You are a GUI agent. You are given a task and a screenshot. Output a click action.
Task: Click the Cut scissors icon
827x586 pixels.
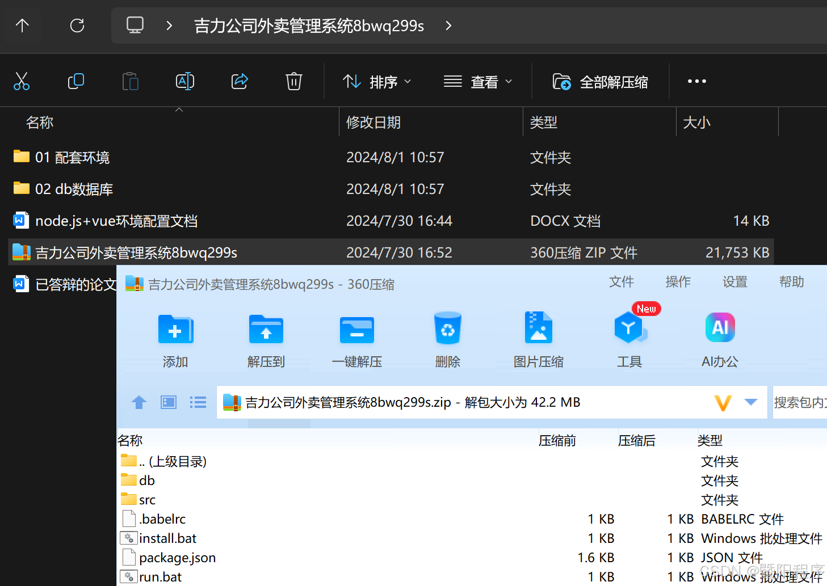coord(22,82)
